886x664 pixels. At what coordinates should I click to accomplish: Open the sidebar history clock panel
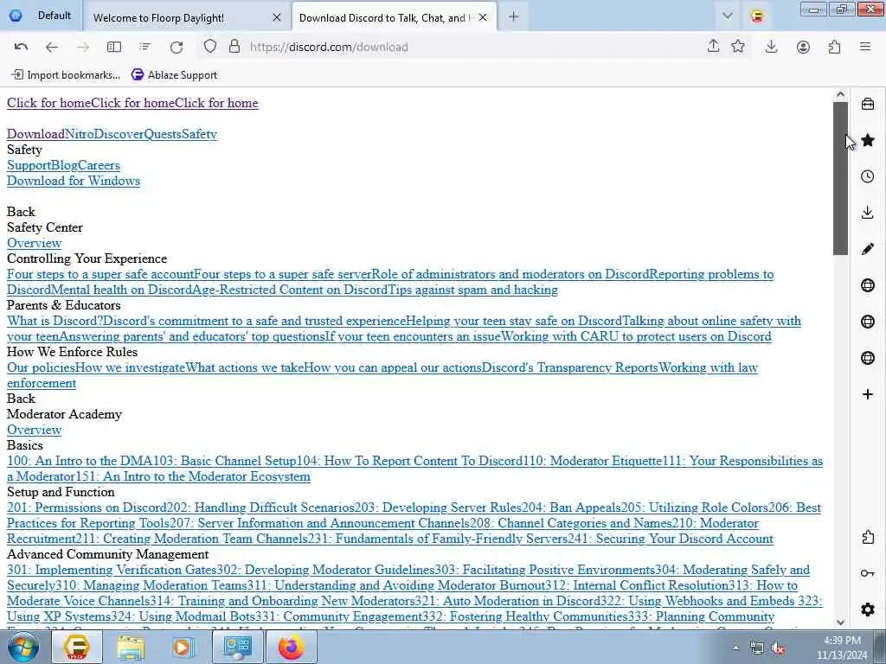[868, 176]
